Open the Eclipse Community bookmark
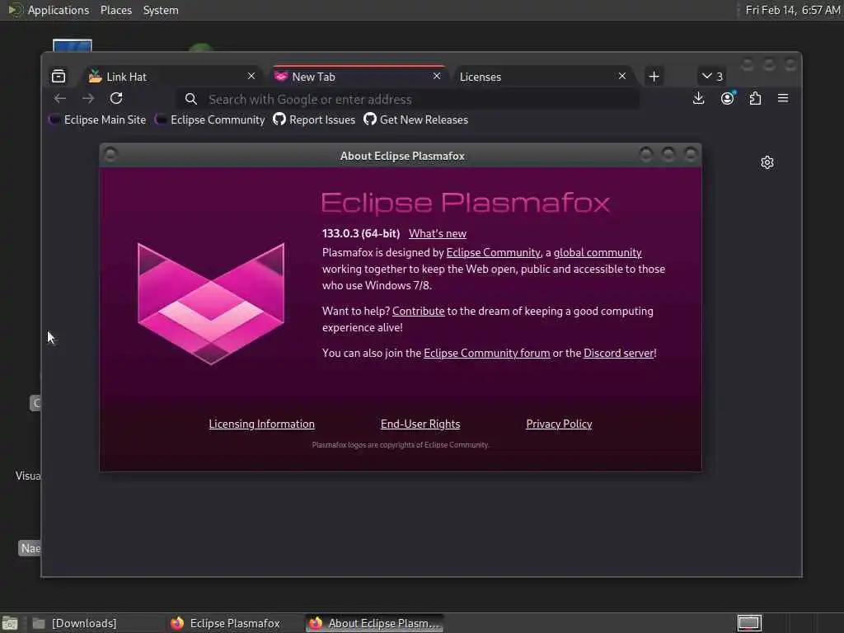844x633 pixels. [210, 120]
